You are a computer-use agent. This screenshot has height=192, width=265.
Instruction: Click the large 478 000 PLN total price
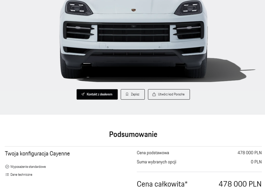(x=240, y=184)
